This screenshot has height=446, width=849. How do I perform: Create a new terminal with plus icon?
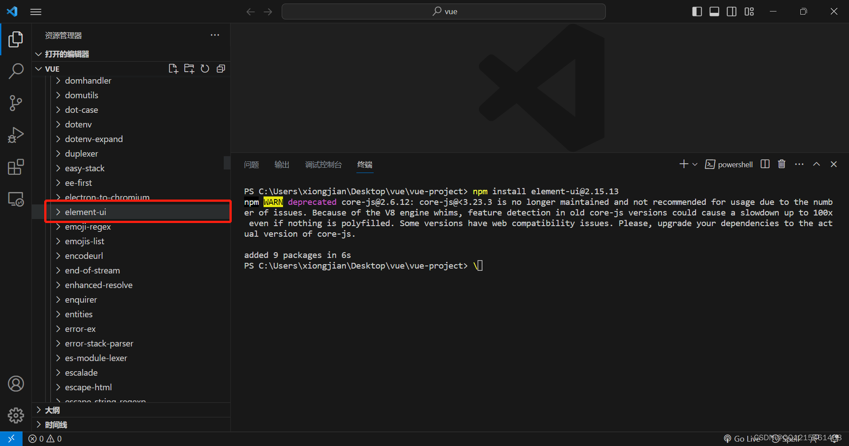point(684,164)
